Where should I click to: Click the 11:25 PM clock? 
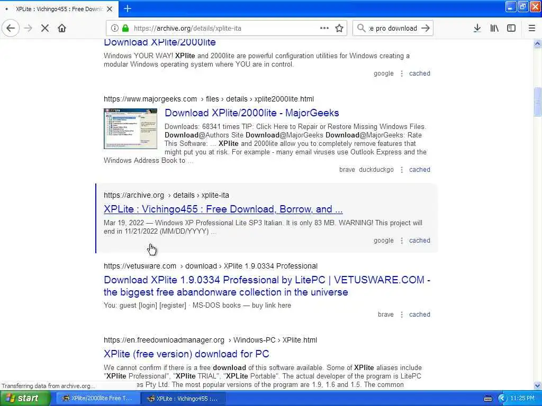[522, 399]
